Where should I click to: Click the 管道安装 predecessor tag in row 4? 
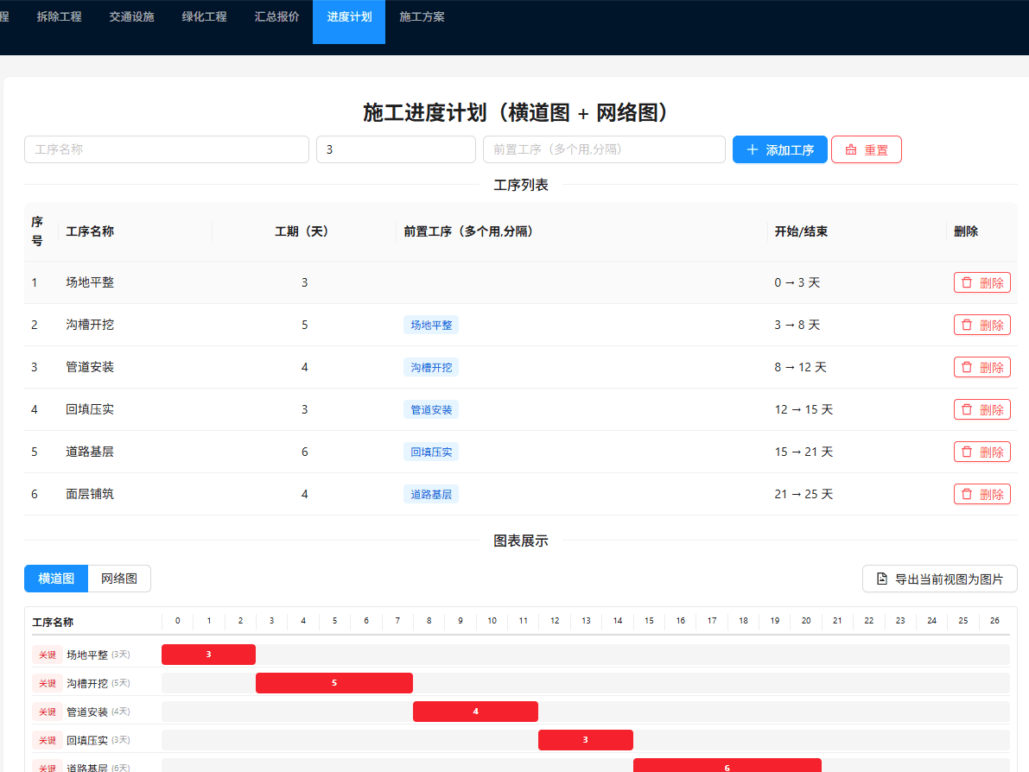(431, 409)
